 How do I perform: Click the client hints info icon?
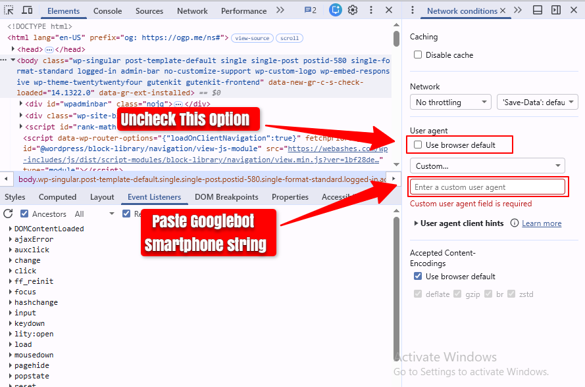click(514, 223)
